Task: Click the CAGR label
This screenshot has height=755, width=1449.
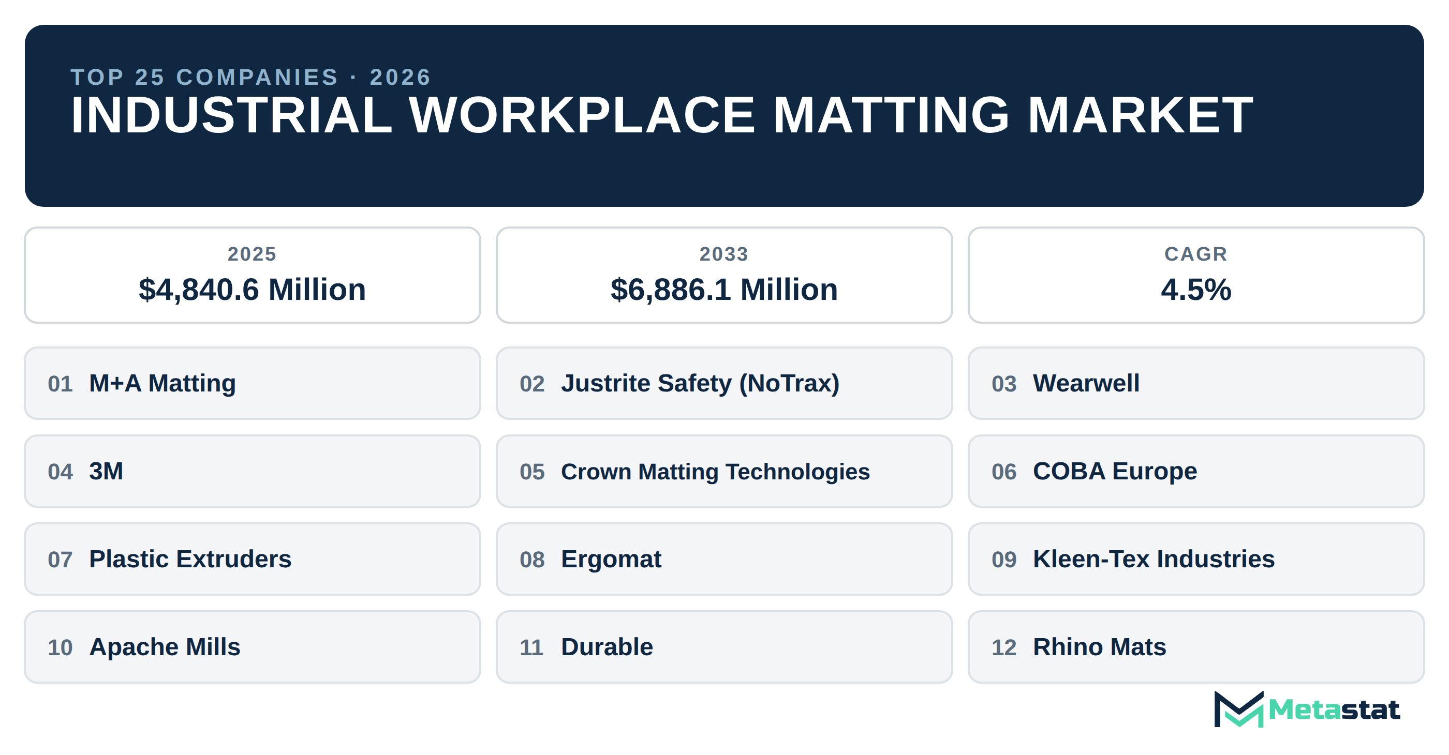Action: coord(1196,254)
